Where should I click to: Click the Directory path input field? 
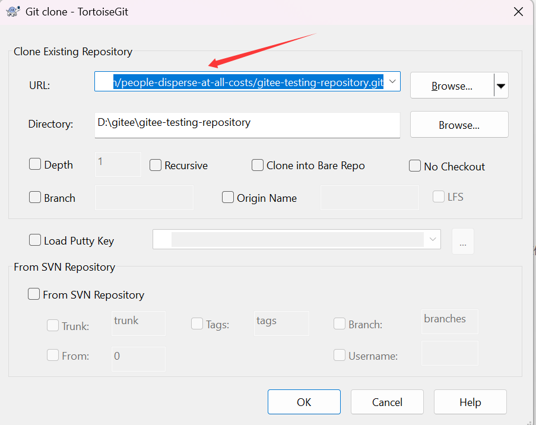pyautogui.click(x=247, y=125)
